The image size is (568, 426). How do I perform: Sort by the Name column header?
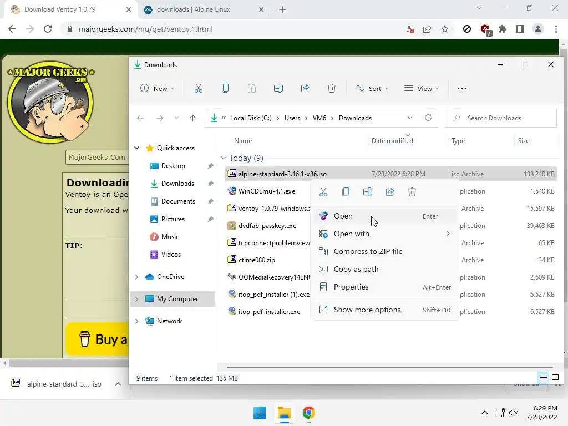coord(243,141)
